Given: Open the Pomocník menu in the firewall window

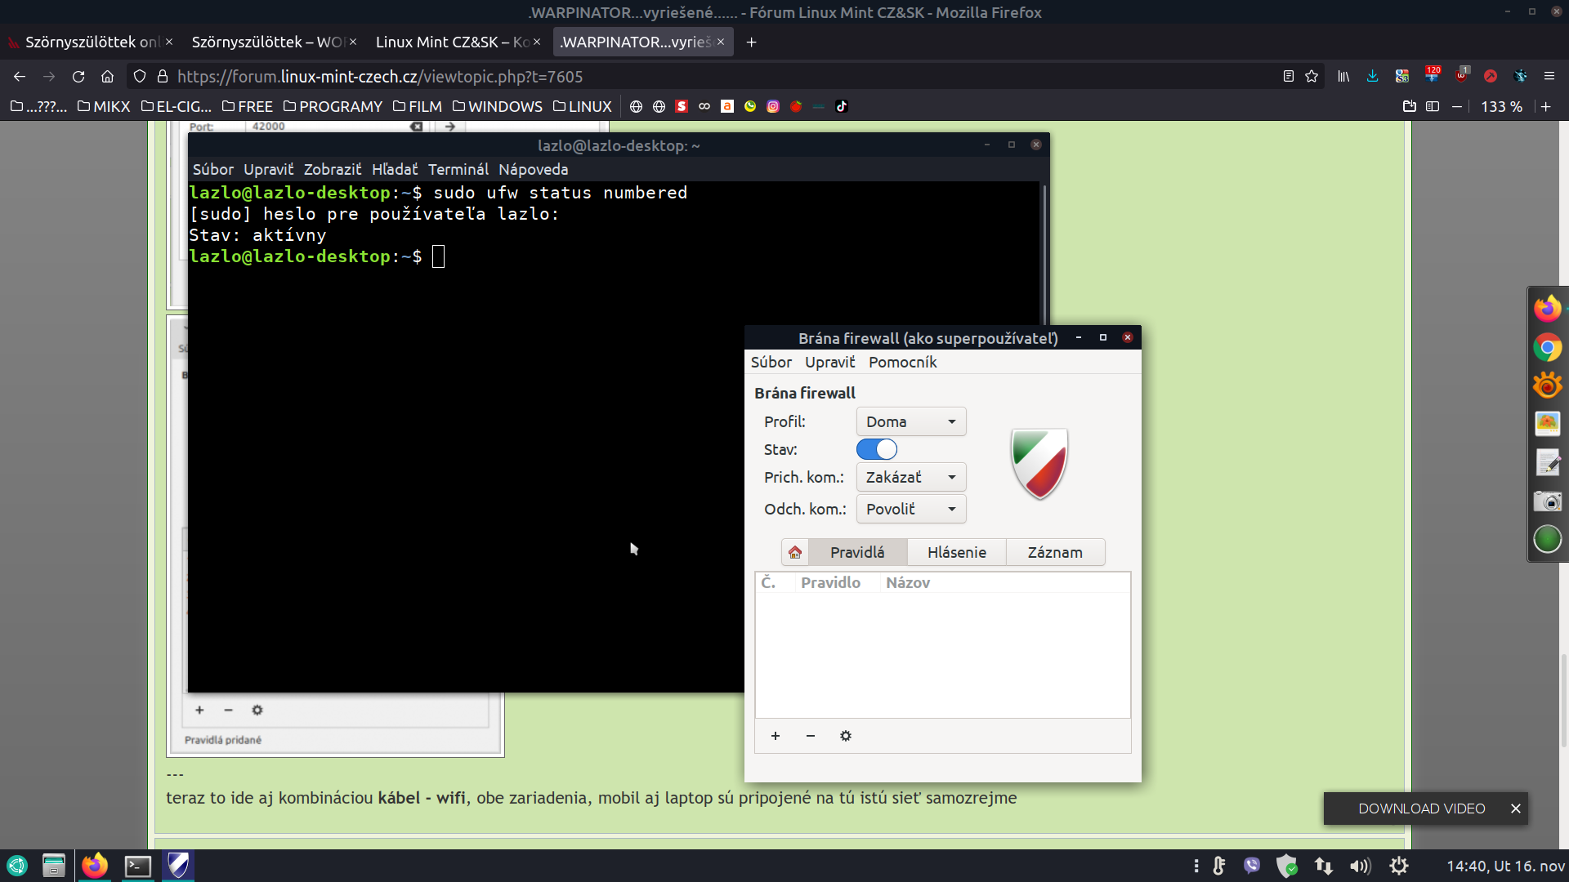Looking at the screenshot, I should point(902,362).
